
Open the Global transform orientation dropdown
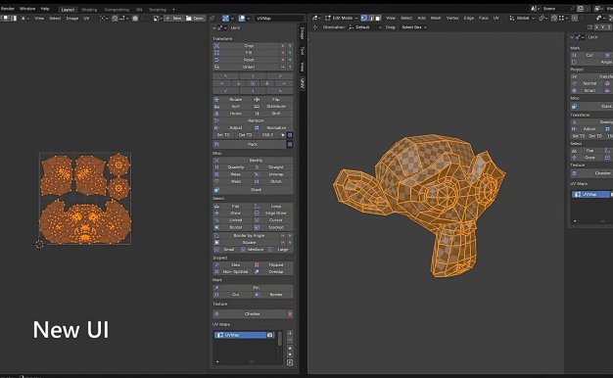point(522,18)
